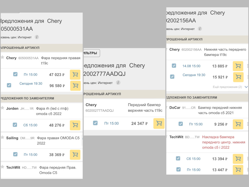Toggle checkbox for Пт 15:00 47 023 ₽ offer
249x187 pixels.
(x=15, y=74)
